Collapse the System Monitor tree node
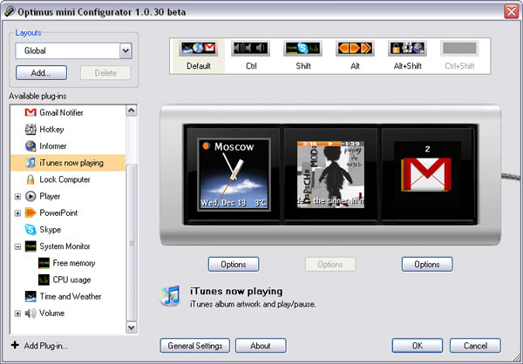Screen dimensions: 523x364 point(17,246)
